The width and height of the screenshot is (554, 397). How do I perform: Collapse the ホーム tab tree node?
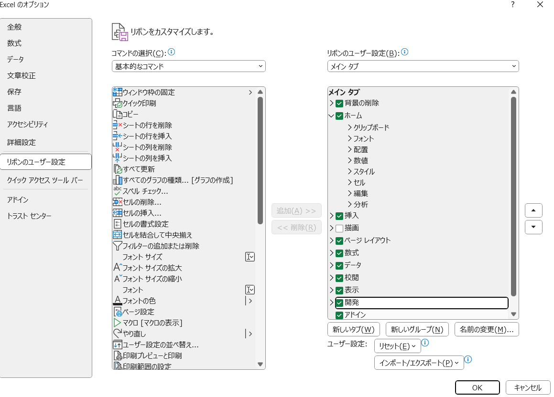tap(331, 115)
